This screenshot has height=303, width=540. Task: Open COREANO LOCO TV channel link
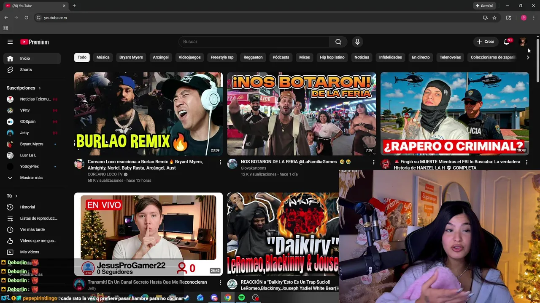pos(105,174)
